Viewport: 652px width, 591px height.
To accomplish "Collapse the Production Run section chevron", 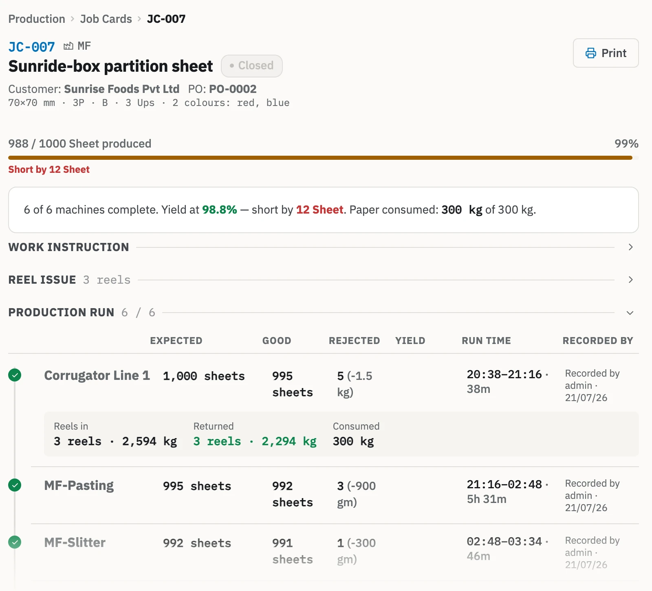I will [630, 313].
